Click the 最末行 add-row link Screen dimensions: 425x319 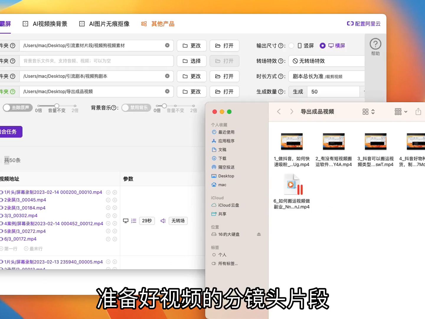click(x=33, y=249)
